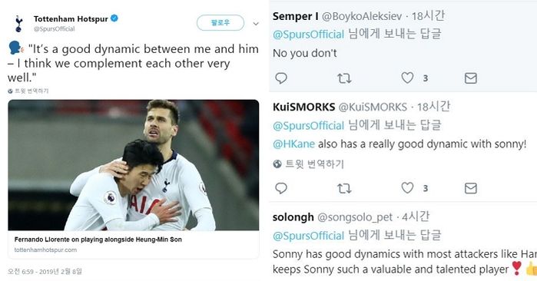
Task: Expand the chevron menu next to the follow button
Action: point(256,24)
